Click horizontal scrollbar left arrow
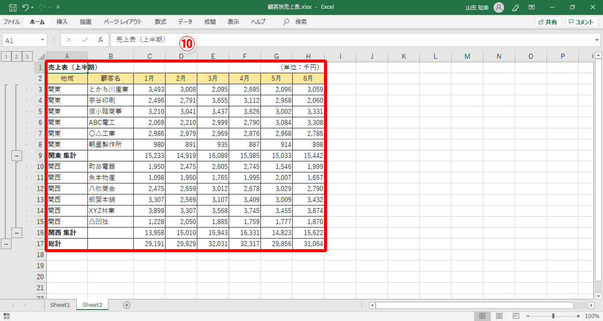603x321 pixels. pos(372,305)
